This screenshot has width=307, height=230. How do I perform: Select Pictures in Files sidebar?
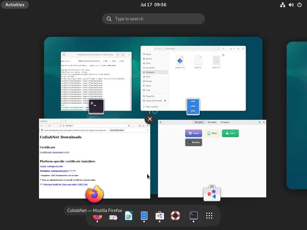[x=155, y=81]
